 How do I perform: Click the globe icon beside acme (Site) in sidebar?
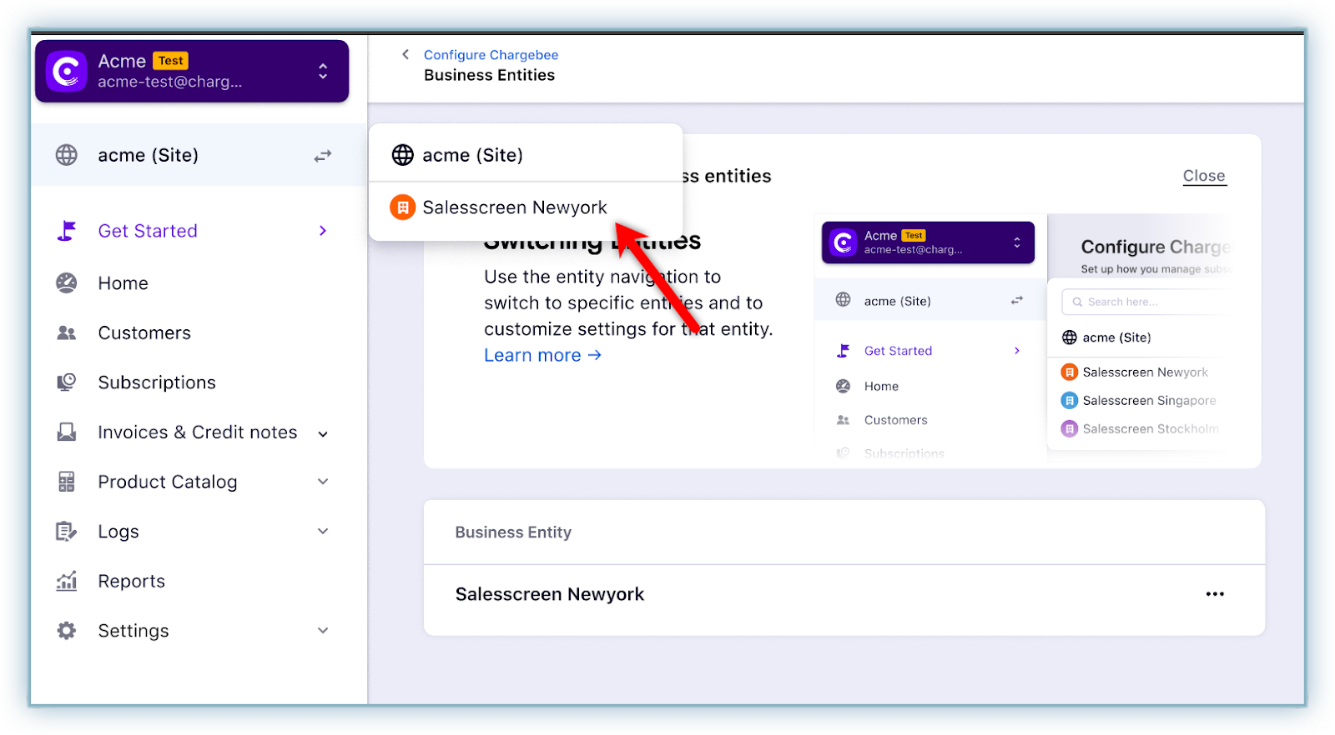[x=67, y=155]
